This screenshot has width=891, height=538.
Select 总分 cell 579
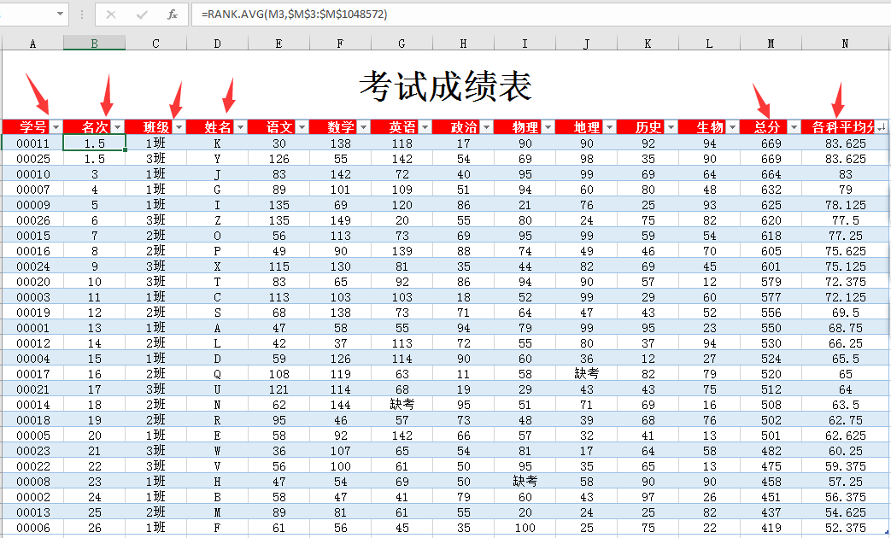(x=771, y=281)
